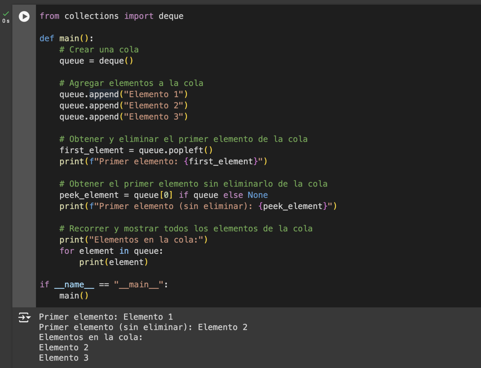Image resolution: width=481 pixels, height=368 pixels.
Task: Click the highlighted append method call
Action: [104, 94]
